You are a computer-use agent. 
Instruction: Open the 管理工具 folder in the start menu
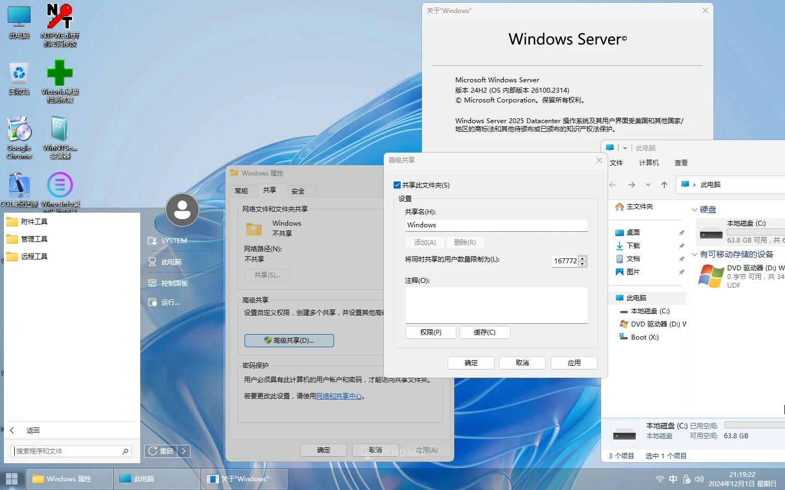tap(72, 239)
